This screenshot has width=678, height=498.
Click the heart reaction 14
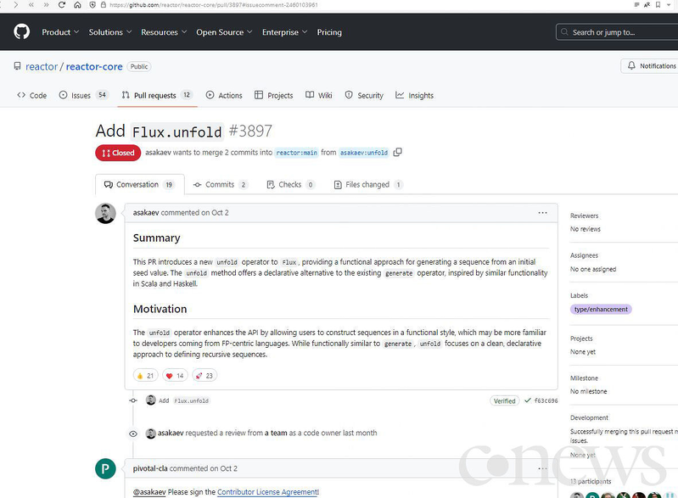click(175, 376)
